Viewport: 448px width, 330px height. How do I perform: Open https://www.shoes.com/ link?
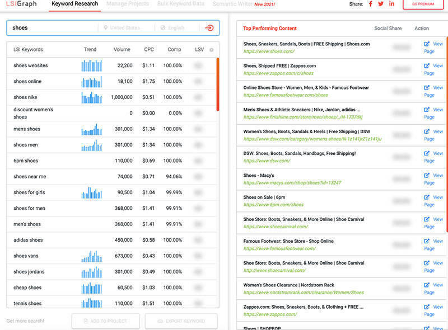tap(269, 51)
